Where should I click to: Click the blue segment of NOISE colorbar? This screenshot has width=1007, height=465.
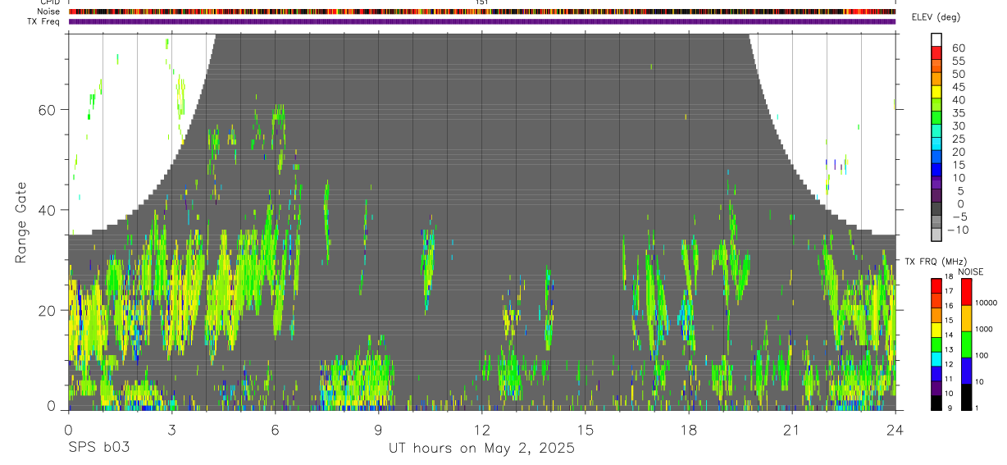coord(966,370)
